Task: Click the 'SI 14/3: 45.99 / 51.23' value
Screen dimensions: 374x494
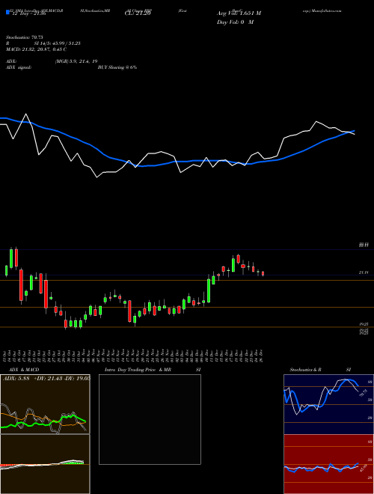Action: (58, 43)
